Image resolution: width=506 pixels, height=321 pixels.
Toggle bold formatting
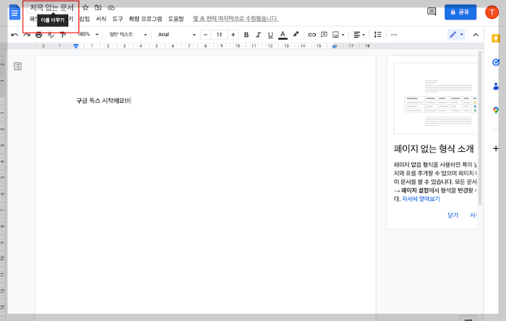pos(246,35)
